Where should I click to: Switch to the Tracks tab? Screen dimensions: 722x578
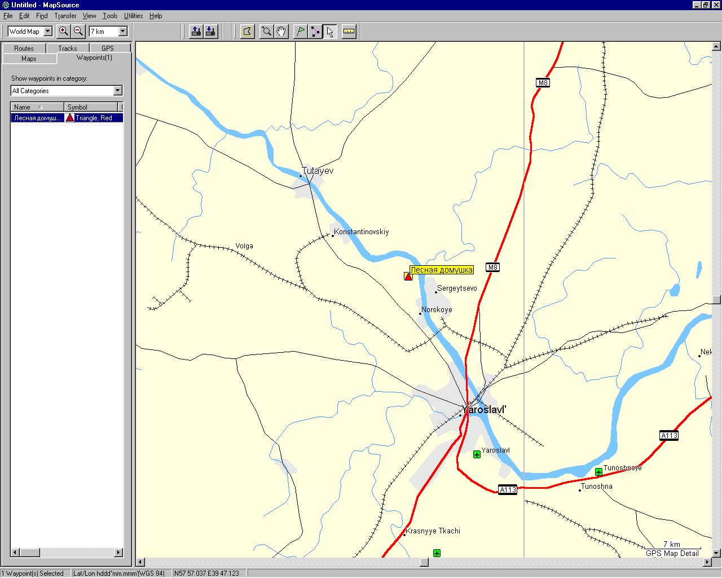click(x=68, y=49)
